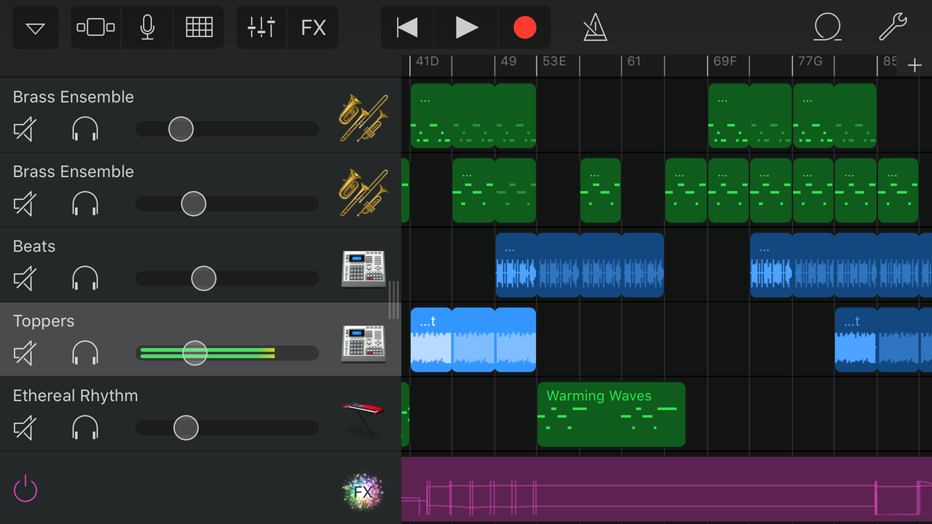Solo the Ethereal Rhythm track
This screenshot has height=524, width=932.
click(85, 428)
